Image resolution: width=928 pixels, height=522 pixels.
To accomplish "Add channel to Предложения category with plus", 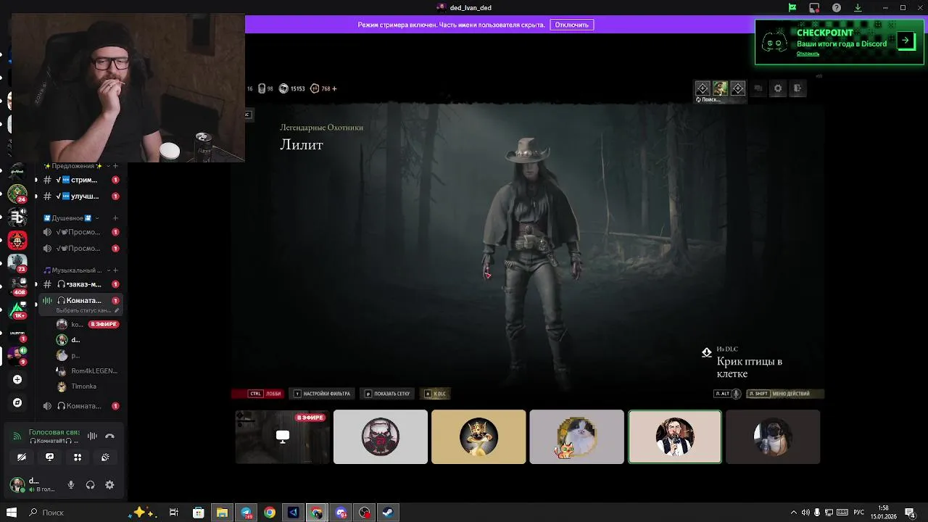I will [x=115, y=166].
